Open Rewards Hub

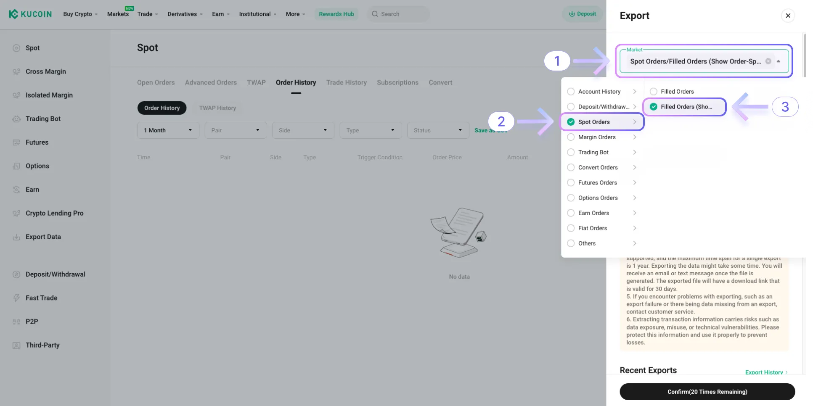(x=336, y=14)
